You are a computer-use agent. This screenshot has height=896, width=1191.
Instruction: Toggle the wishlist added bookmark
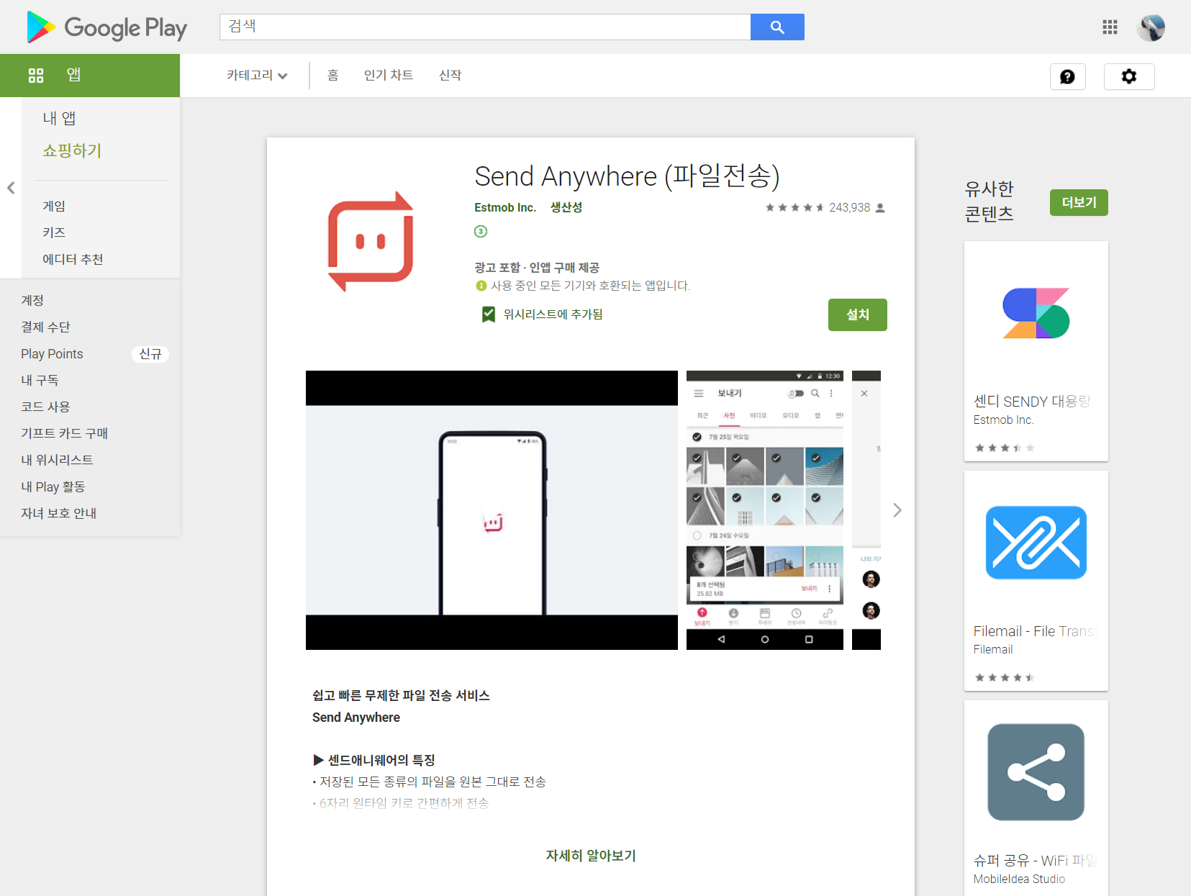pos(489,314)
